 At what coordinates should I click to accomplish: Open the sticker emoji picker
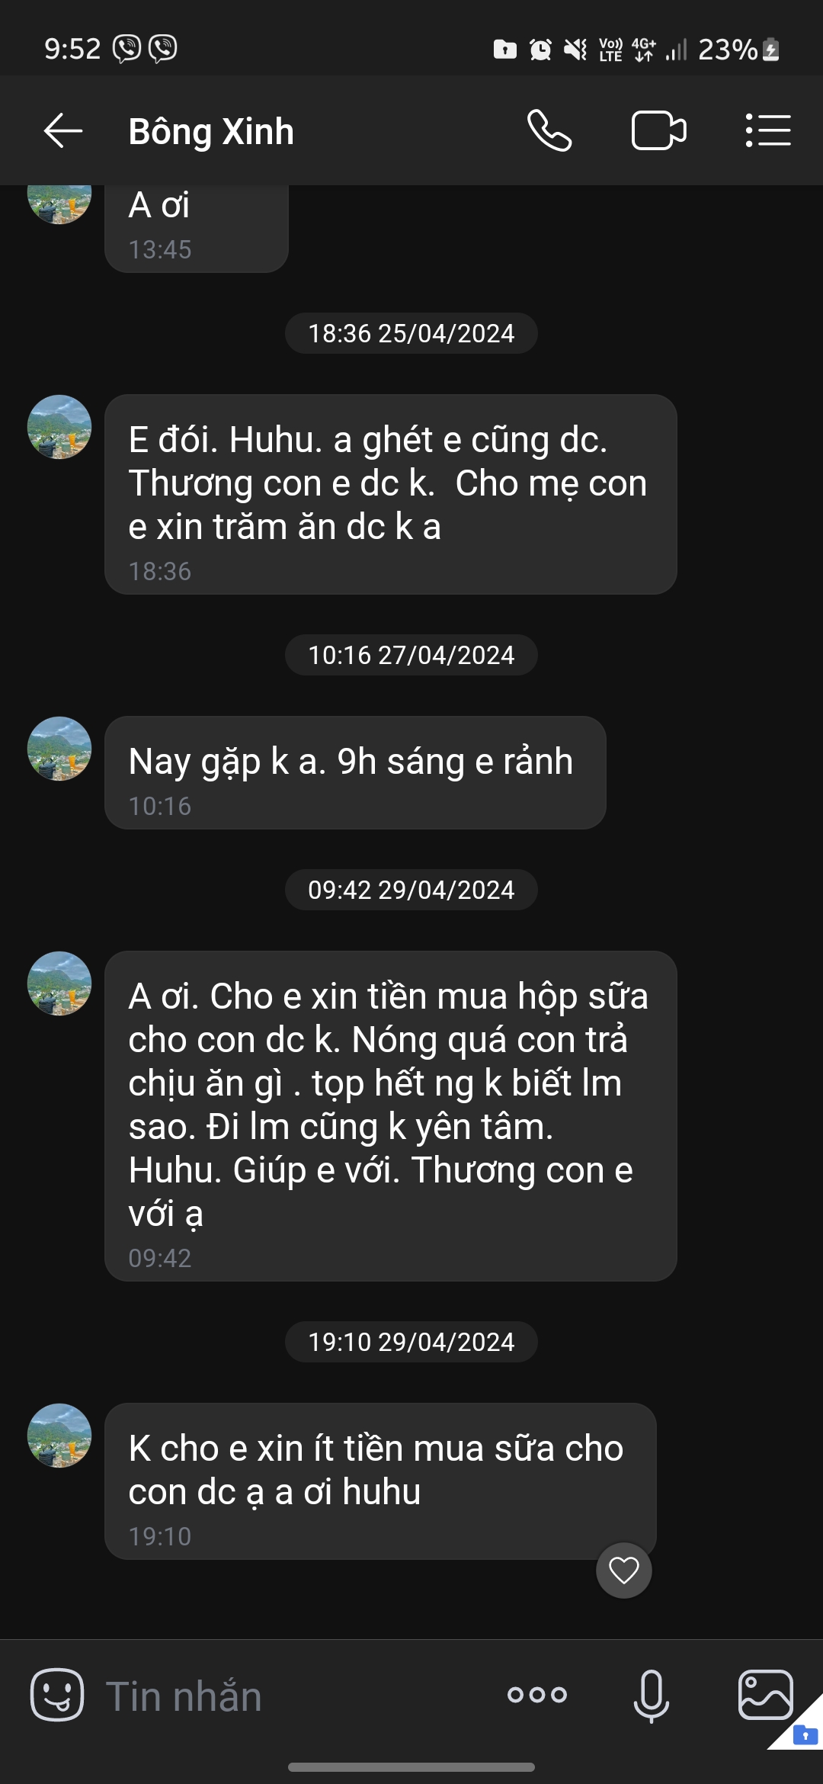57,1694
